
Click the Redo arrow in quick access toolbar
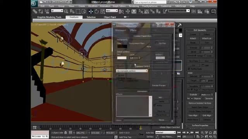click(x=60, y=2)
